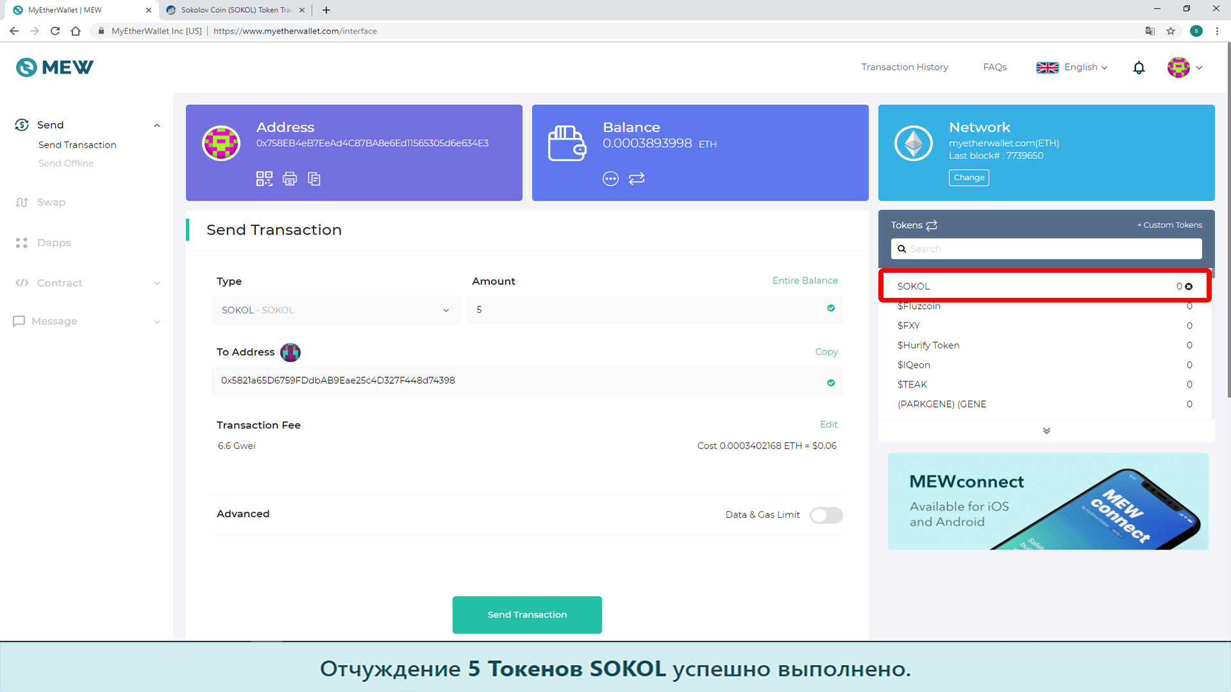Click the Ethereum network icon

(914, 144)
